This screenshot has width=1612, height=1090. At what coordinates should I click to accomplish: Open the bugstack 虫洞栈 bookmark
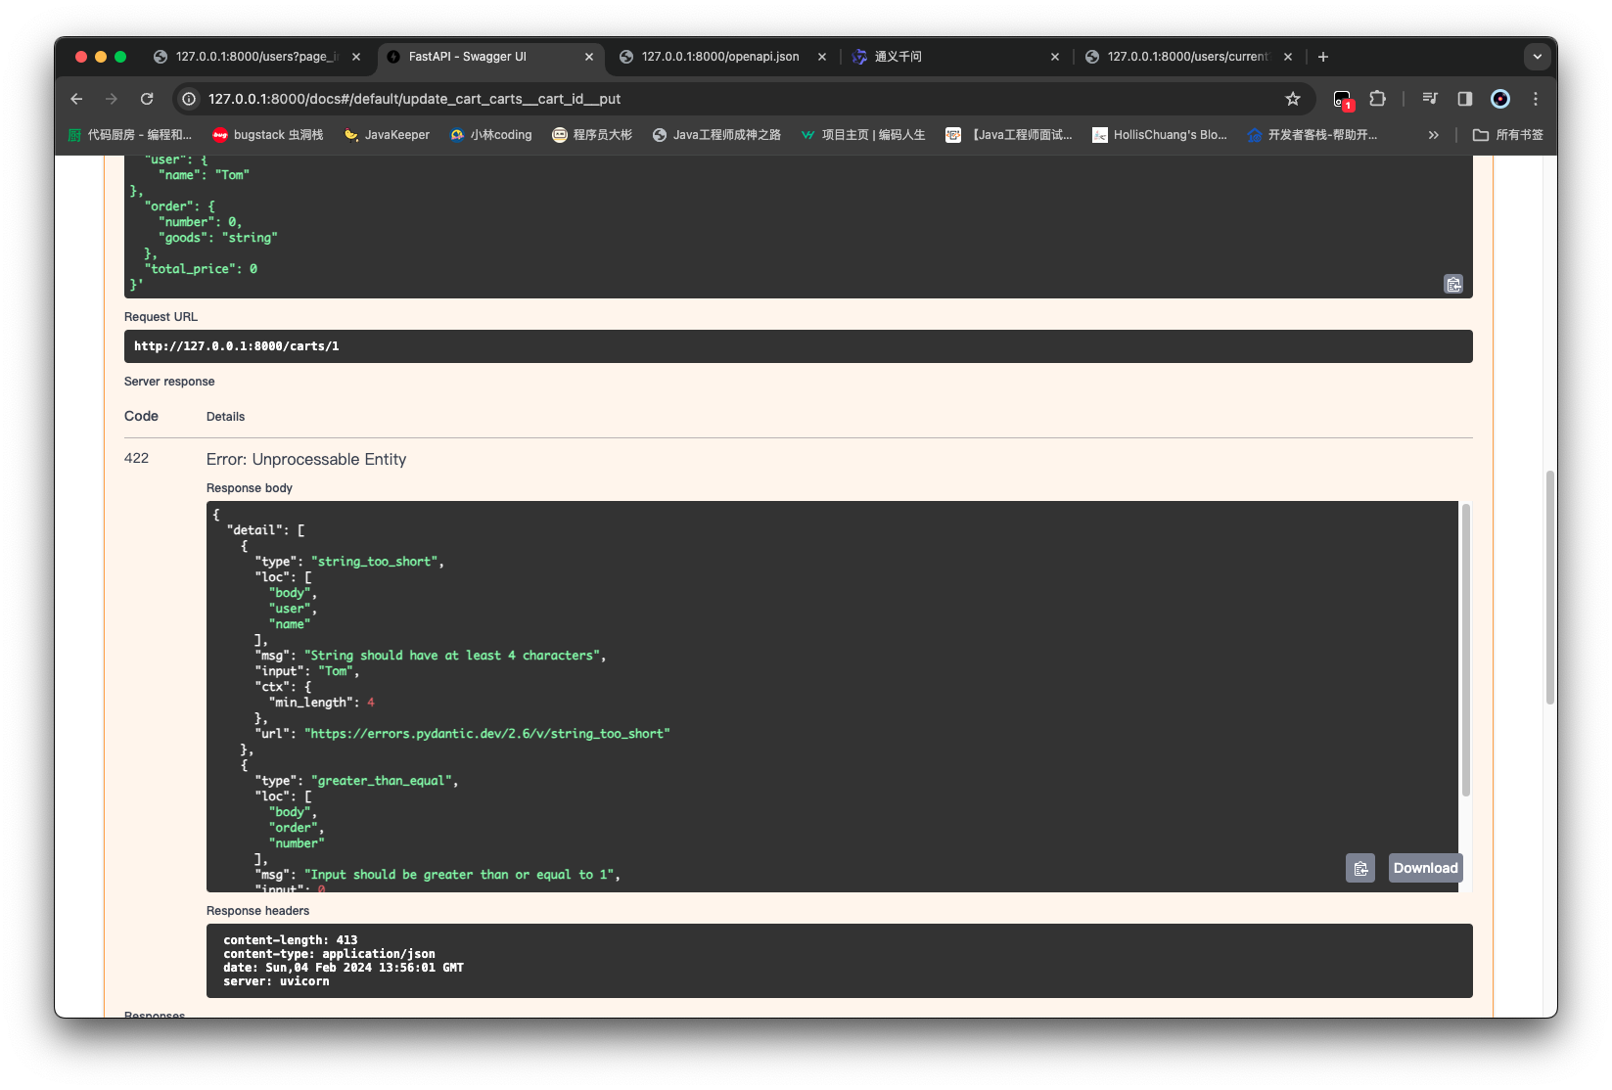[268, 135]
